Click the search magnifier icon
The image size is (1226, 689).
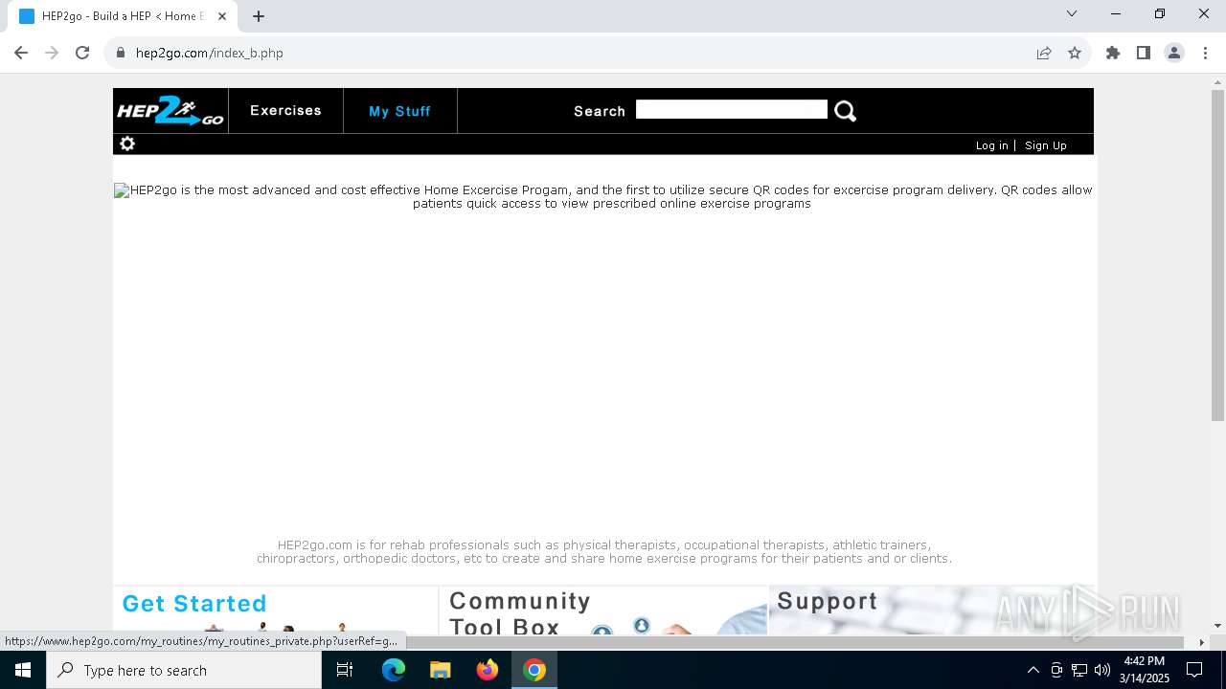[845, 111]
